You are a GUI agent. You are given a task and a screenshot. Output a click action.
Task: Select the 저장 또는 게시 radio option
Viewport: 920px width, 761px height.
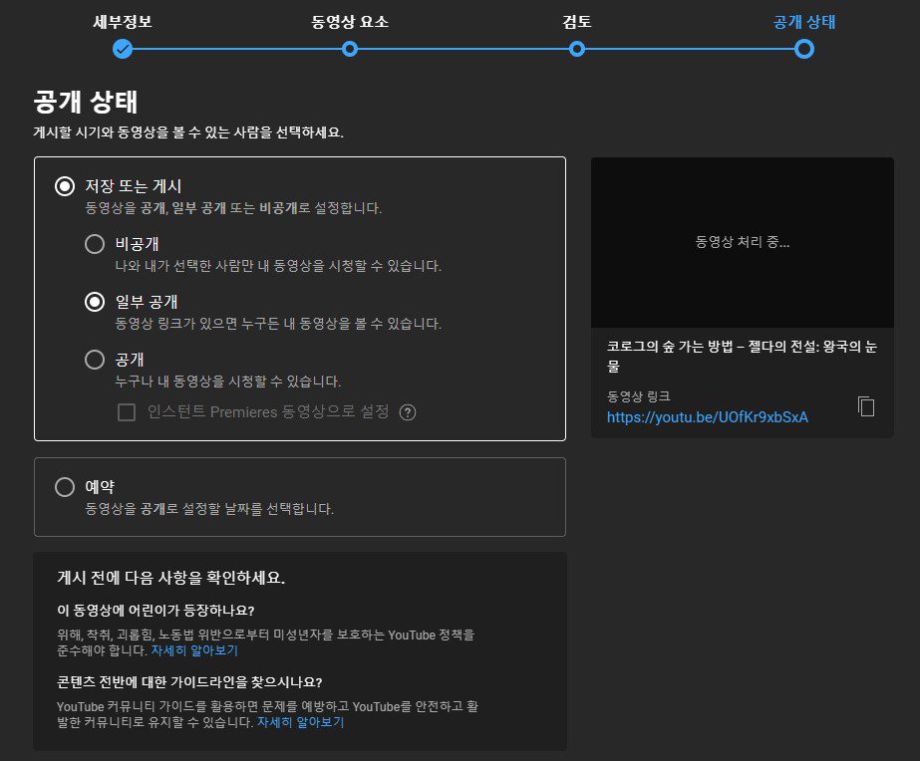coord(65,186)
